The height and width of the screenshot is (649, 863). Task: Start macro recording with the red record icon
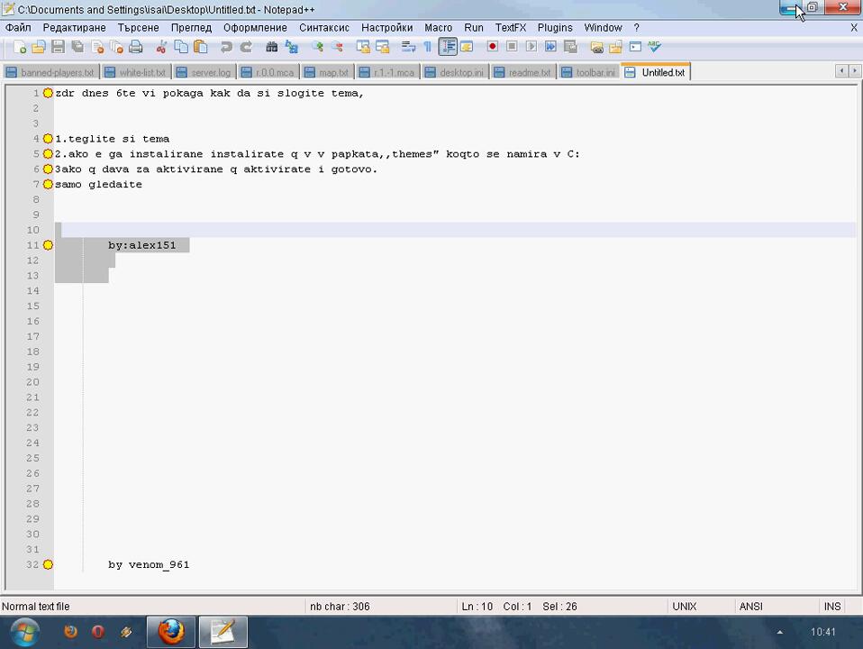click(492, 47)
